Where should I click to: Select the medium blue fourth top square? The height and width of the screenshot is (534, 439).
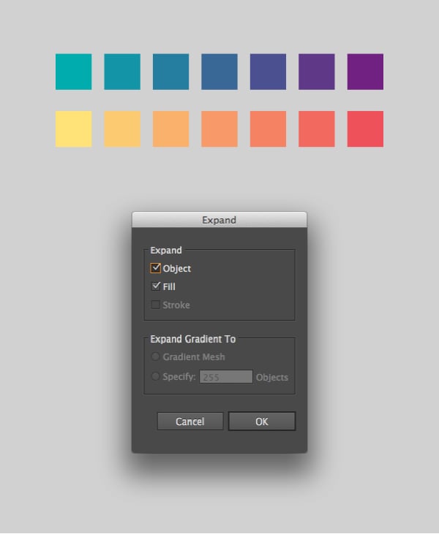[x=219, y=72]
